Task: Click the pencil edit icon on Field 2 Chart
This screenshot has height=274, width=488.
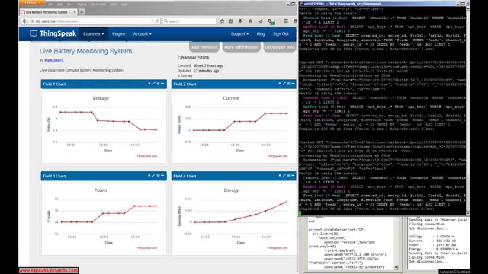Action: pos(284,84)
